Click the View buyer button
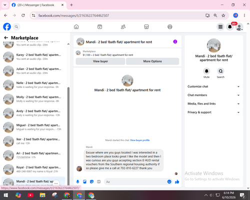Screen dimensions: 250x200 click(x=100, y=61)
